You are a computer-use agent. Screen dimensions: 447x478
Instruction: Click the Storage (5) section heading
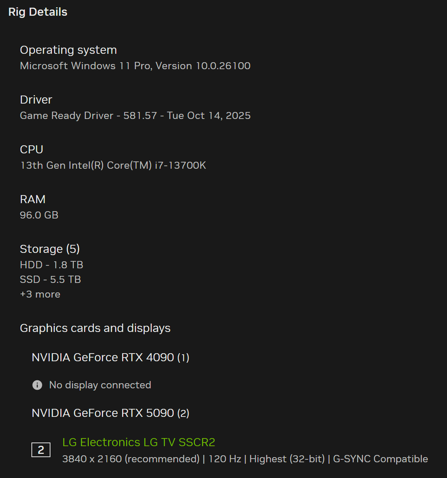click(x=50, y=249)
